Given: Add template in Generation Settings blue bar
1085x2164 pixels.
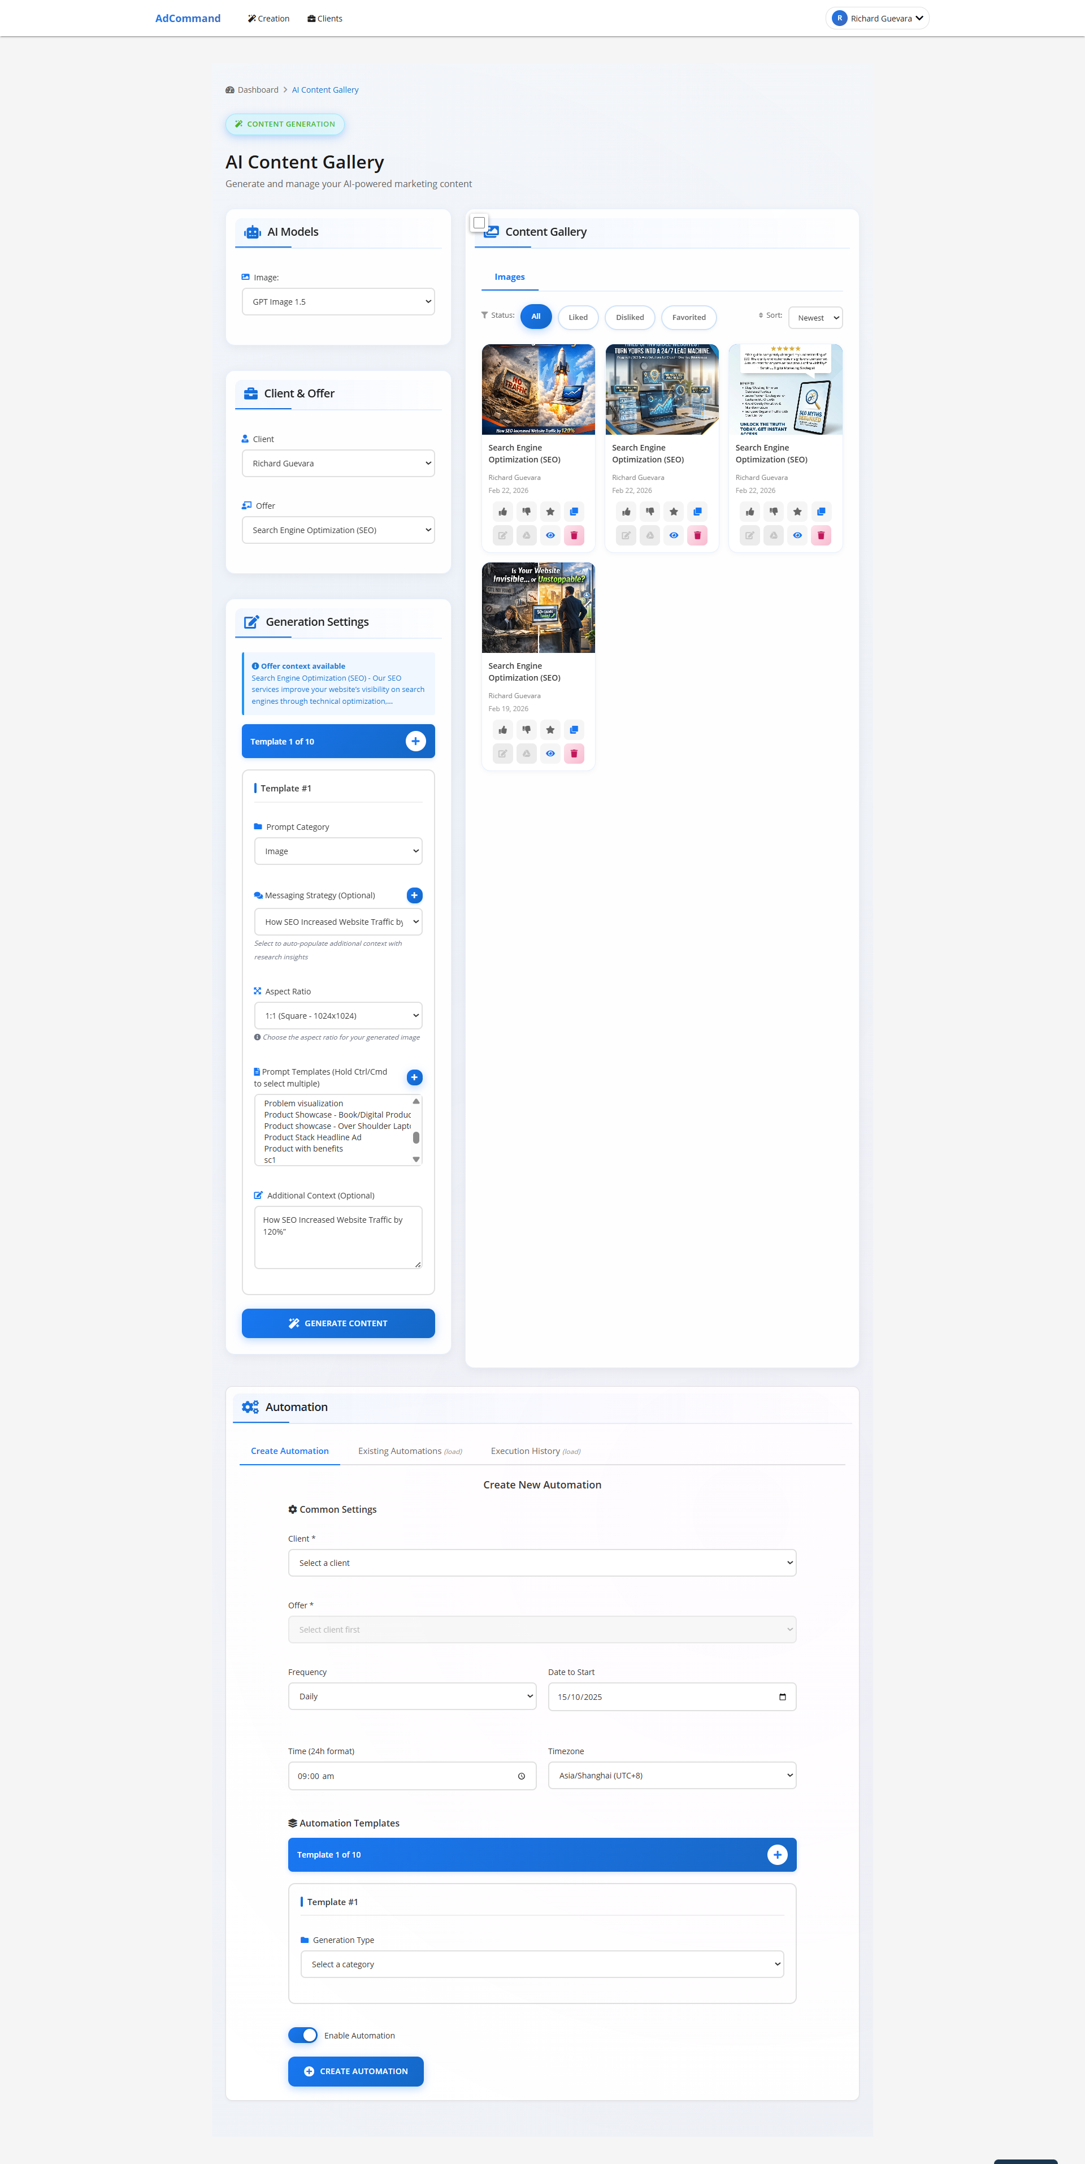Looking at the screenshot, I should 415,741.
